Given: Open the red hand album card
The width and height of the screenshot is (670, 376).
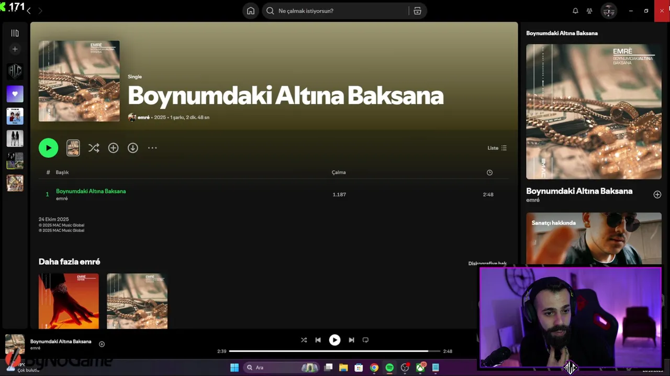Looking at the screenshot, I should coord(69,301).
